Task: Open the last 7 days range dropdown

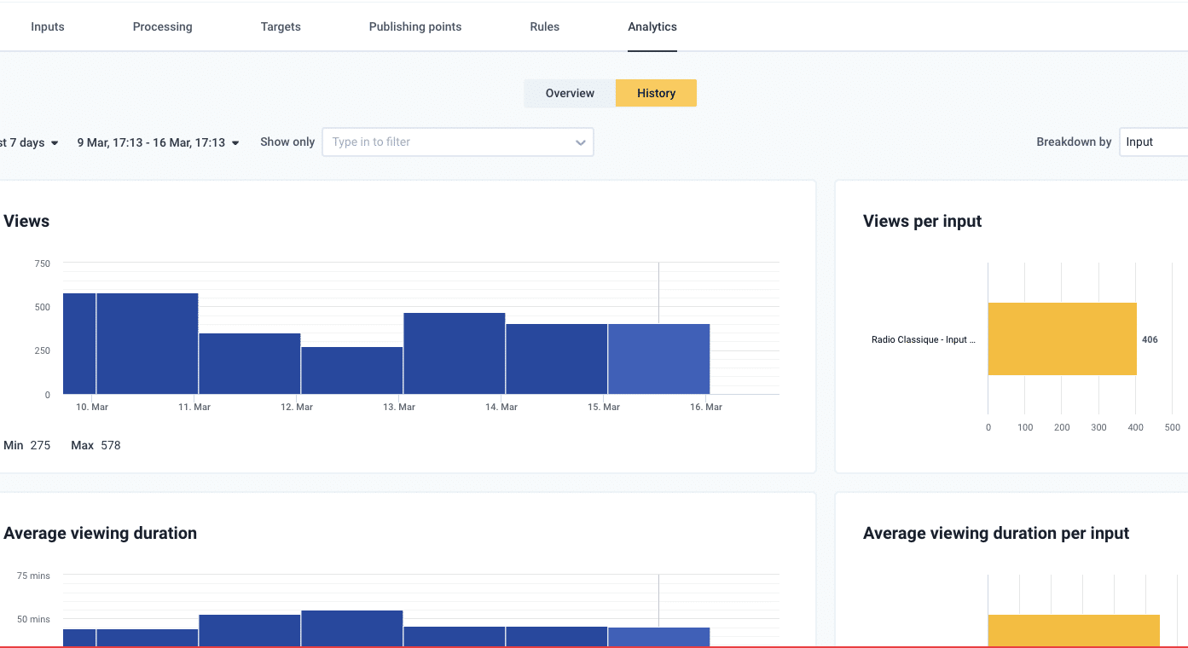Action: (30, 142)
